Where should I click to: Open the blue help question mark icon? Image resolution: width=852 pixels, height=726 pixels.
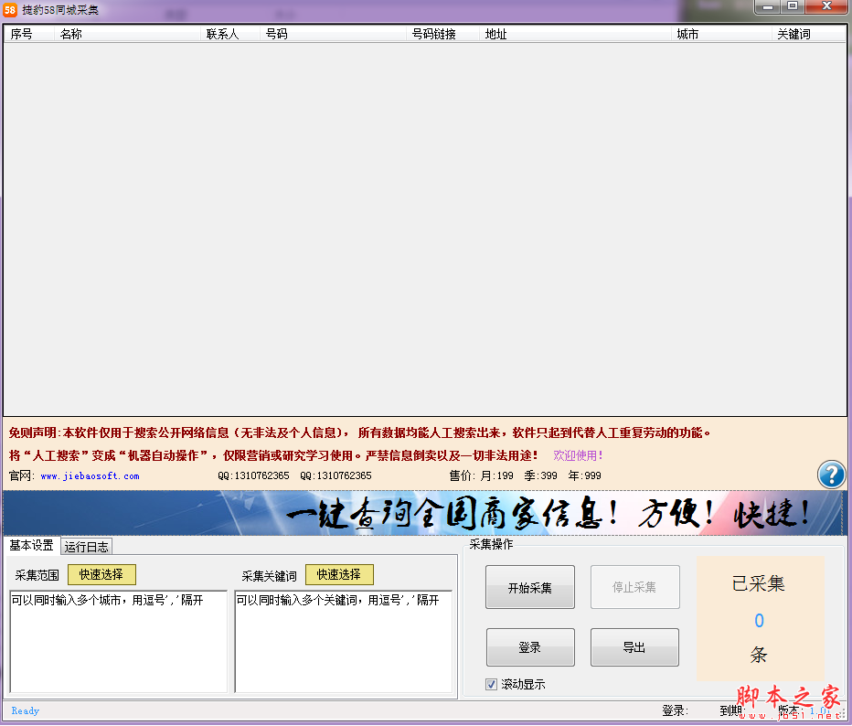click(x=830, y=475)
